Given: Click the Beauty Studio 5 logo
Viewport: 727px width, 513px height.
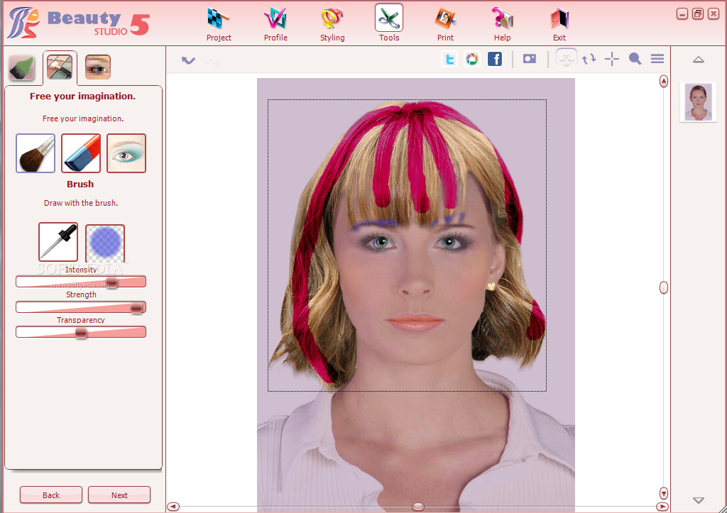Looking at the screenshot, I should pos(78,23).
